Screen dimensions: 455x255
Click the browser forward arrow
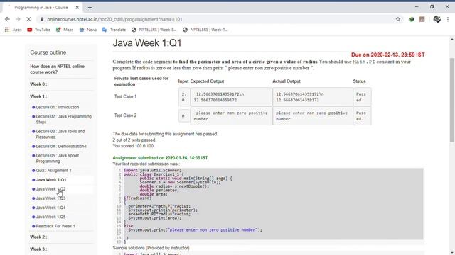18,19
